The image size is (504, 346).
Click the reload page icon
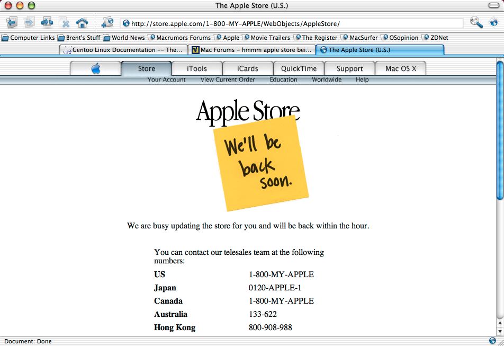coord(47,23)
